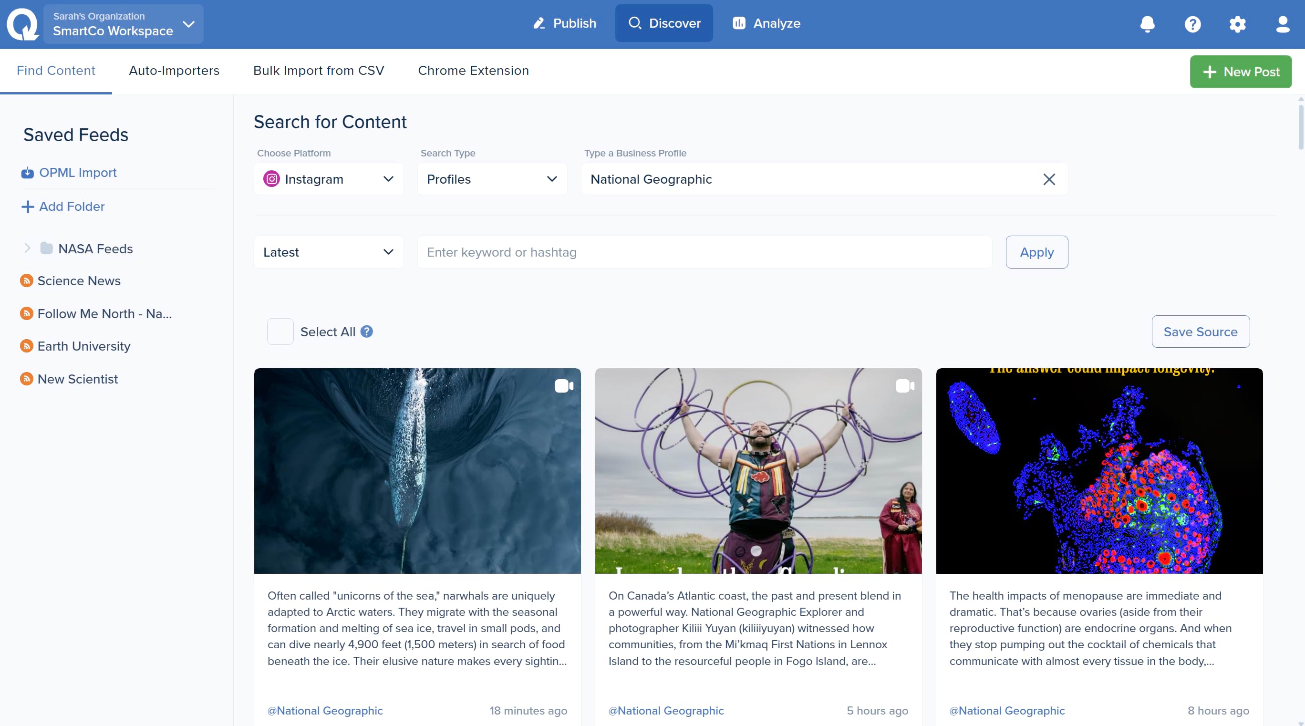
Task: Open the Profiles search type dropdown
Action: 491,179
